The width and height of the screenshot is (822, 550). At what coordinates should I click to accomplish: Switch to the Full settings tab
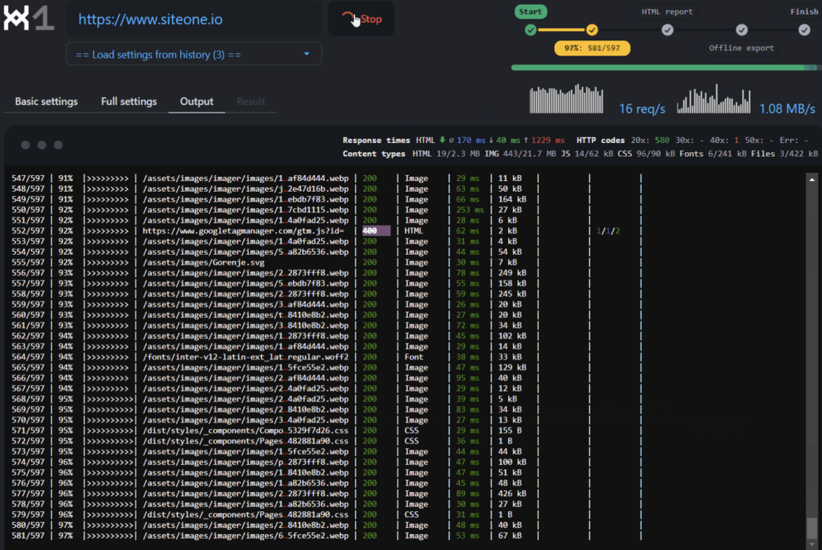point(129,101)
